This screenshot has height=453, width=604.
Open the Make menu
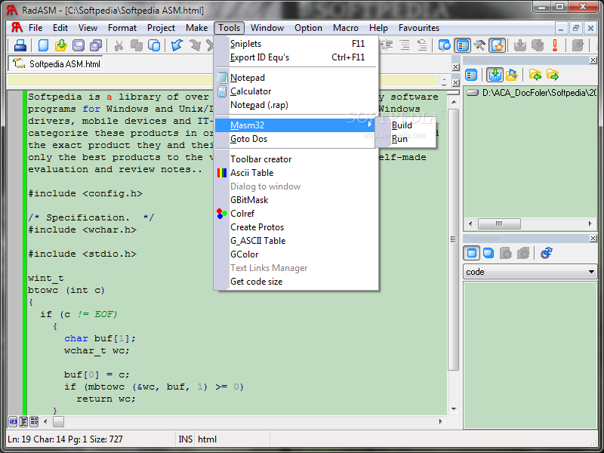pos(196,28)
